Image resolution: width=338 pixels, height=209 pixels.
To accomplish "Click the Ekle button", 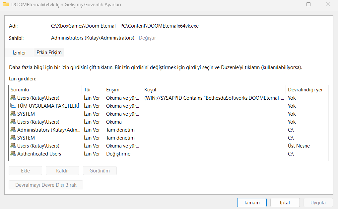I will click(x=25, y=170).
